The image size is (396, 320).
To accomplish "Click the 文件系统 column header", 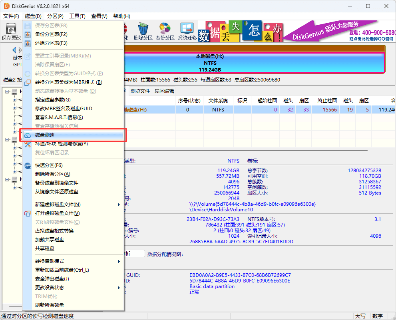I will (x=218, y=101).
